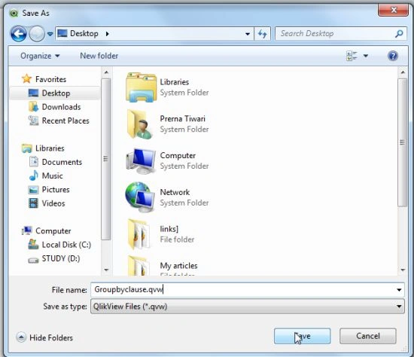The image size is (414, 357).
Task: Click the navigation pane scroll up arrow
Action: tap(106, 72)
